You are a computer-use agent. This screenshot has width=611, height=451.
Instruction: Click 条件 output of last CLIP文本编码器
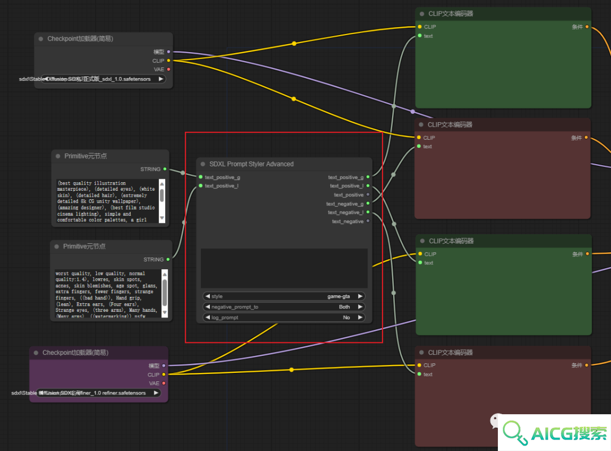pyautogui.click(x=587, y=365)
